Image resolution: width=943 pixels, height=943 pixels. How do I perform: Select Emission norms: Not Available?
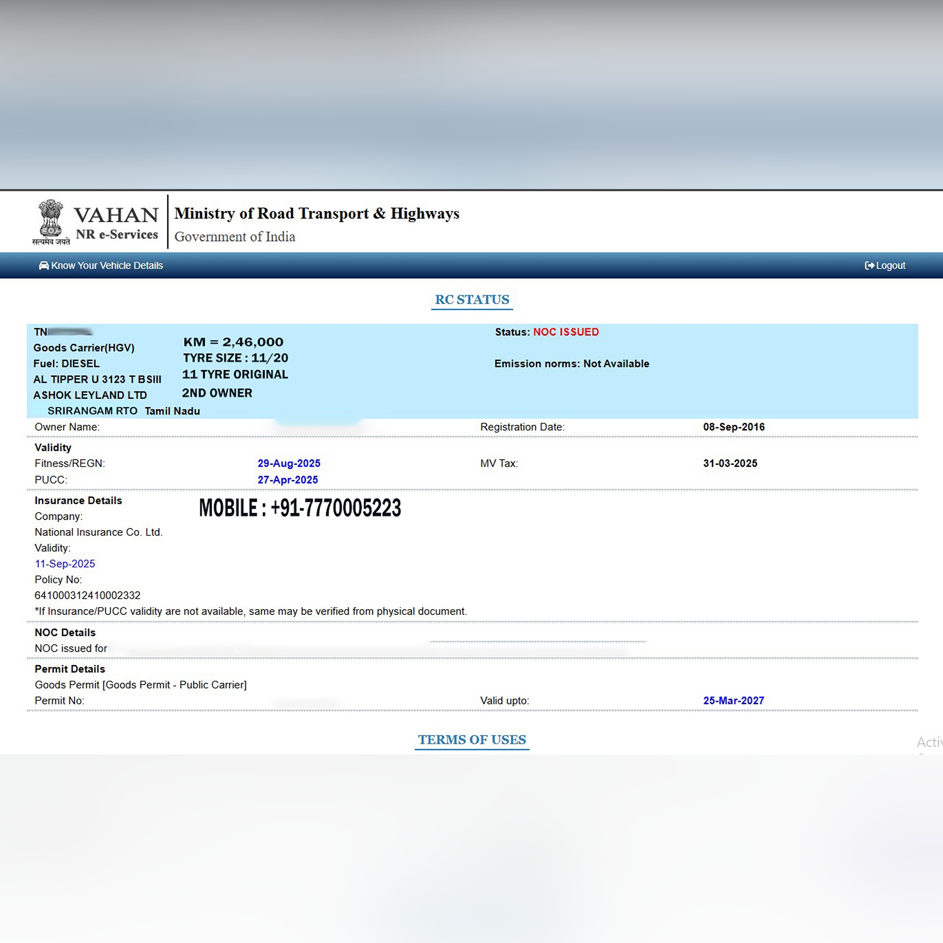click(x=571, y=364)
